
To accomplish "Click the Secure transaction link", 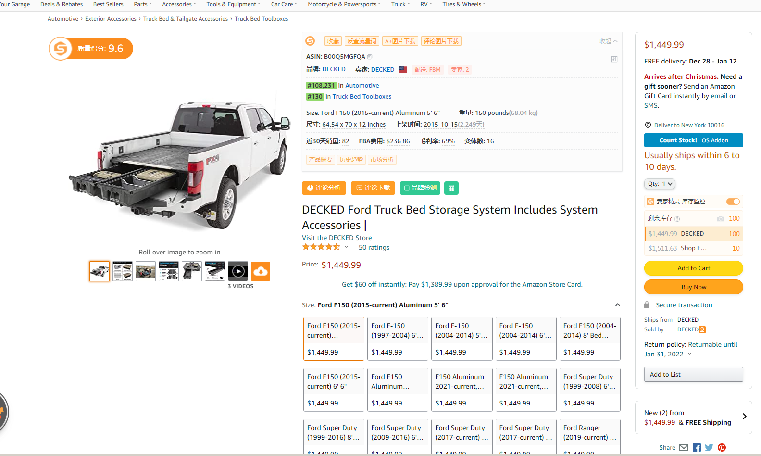I will point(684,305).
